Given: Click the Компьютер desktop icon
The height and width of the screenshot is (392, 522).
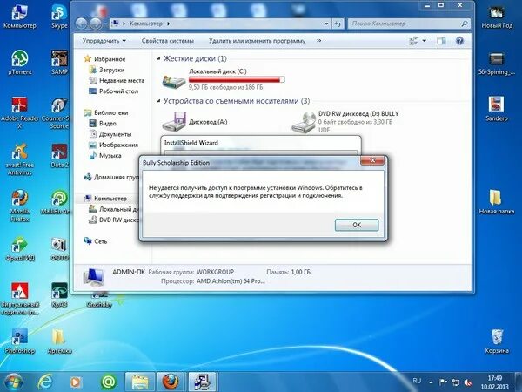Looking at the screenshot, I should click(x=19, y=16).
